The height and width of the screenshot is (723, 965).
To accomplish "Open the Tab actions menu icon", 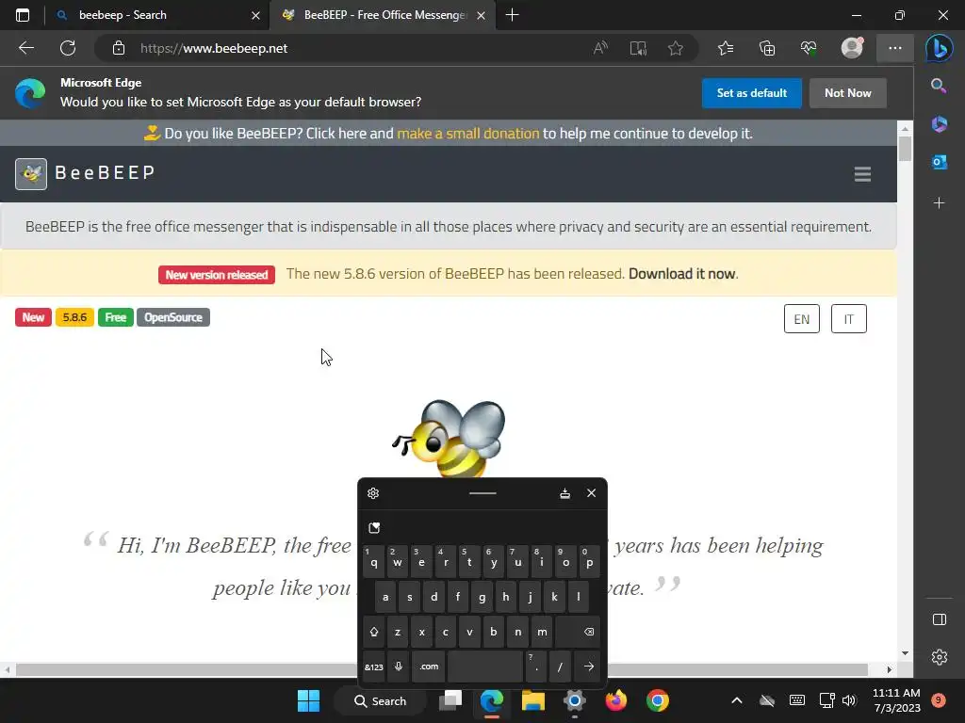I will click(23, 15).
